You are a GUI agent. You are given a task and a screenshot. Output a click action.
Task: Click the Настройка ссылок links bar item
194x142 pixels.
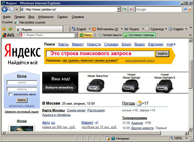(30, 22)
